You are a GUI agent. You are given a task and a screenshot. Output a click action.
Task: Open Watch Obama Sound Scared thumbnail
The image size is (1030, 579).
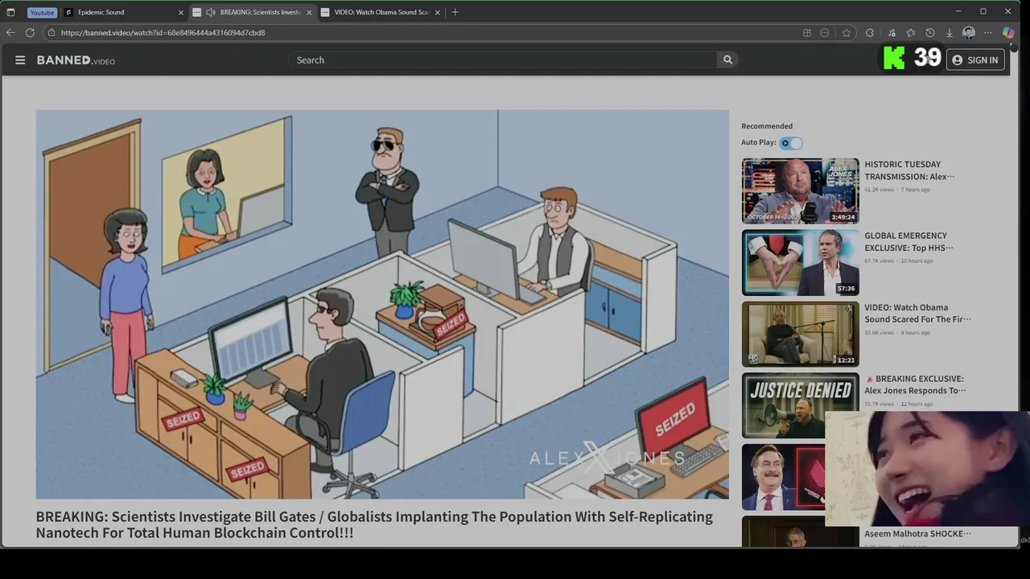click(x=800, y=334)
